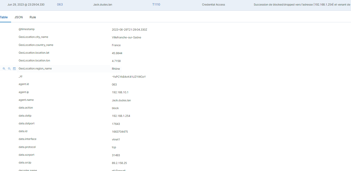Click the Credential Access tactic cell
351x171 pixels.
pos(213,5)
